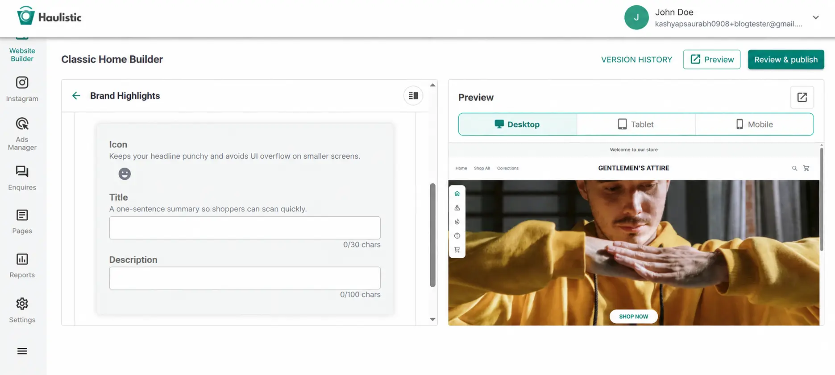835x375 pixels.
Task: Click the John Doe avatar
Action: pos(636,17)
